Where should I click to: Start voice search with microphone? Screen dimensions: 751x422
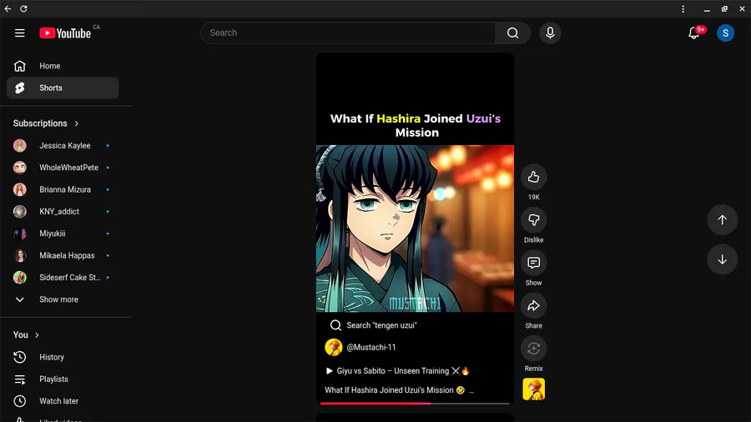point(550,33)
